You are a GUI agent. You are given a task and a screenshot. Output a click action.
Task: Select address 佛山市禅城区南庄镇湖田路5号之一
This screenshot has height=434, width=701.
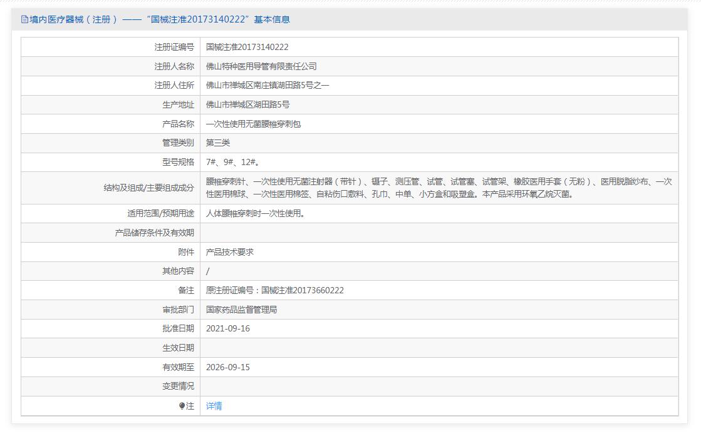267,85
